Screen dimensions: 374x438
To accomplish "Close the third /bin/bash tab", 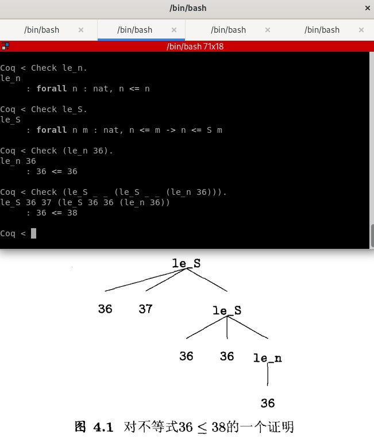I will pyautogui.click(x=268, y=30).
